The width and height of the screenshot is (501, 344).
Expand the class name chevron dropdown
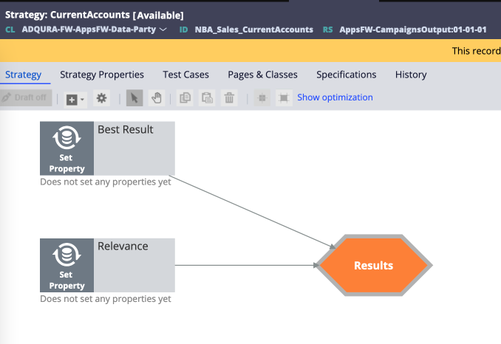pos(163,30)
